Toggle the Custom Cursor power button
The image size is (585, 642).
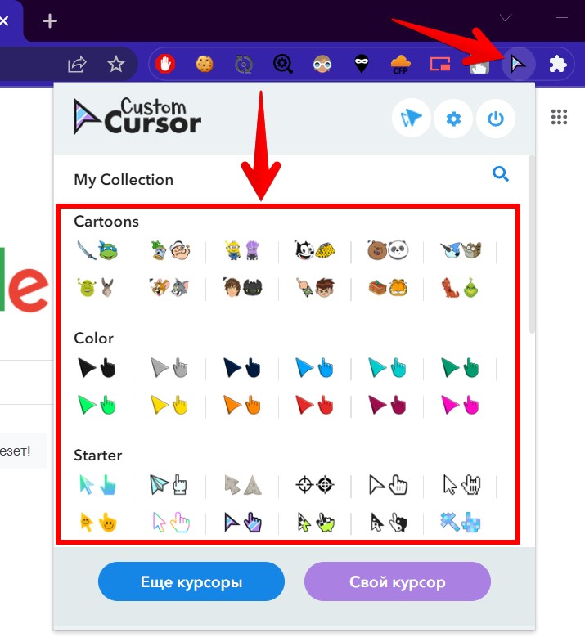[x=496, y=119]
